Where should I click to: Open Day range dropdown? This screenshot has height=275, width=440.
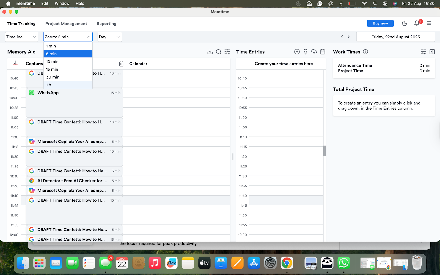pos(110,37)
